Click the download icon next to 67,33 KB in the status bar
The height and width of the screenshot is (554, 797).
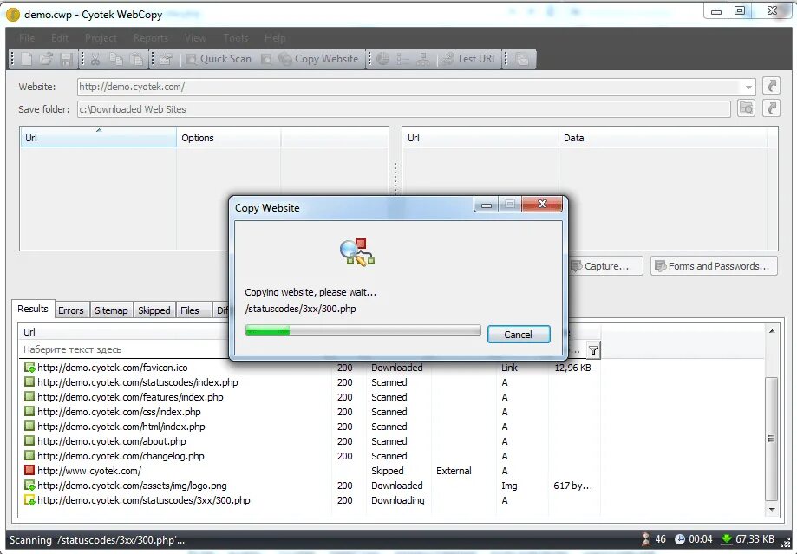pos(727,539)
